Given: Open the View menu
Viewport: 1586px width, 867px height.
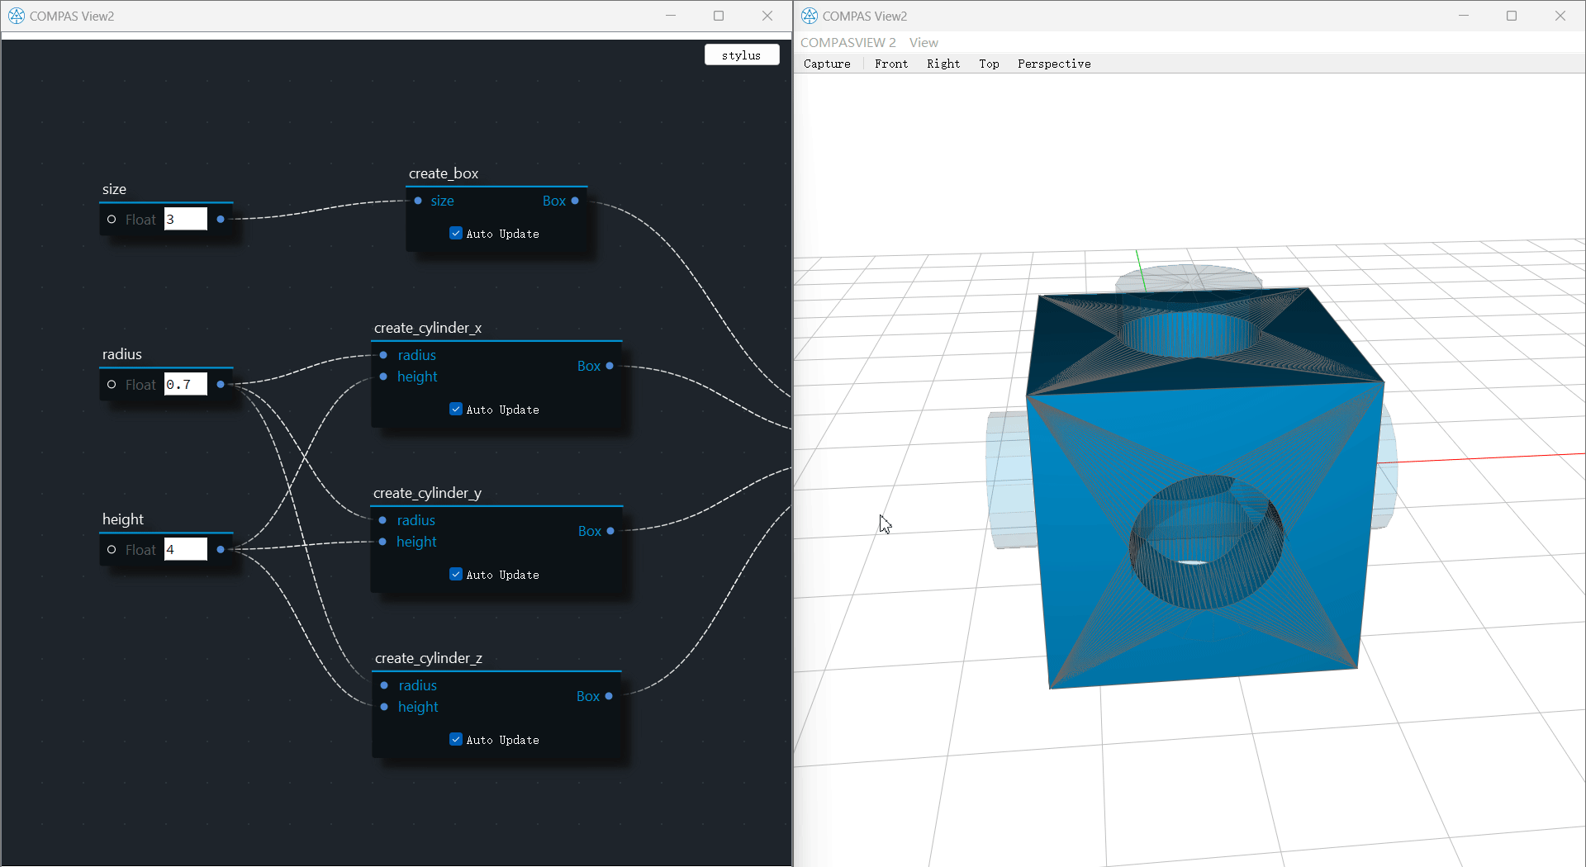Looking at the screenshot, I should [923, 42].
